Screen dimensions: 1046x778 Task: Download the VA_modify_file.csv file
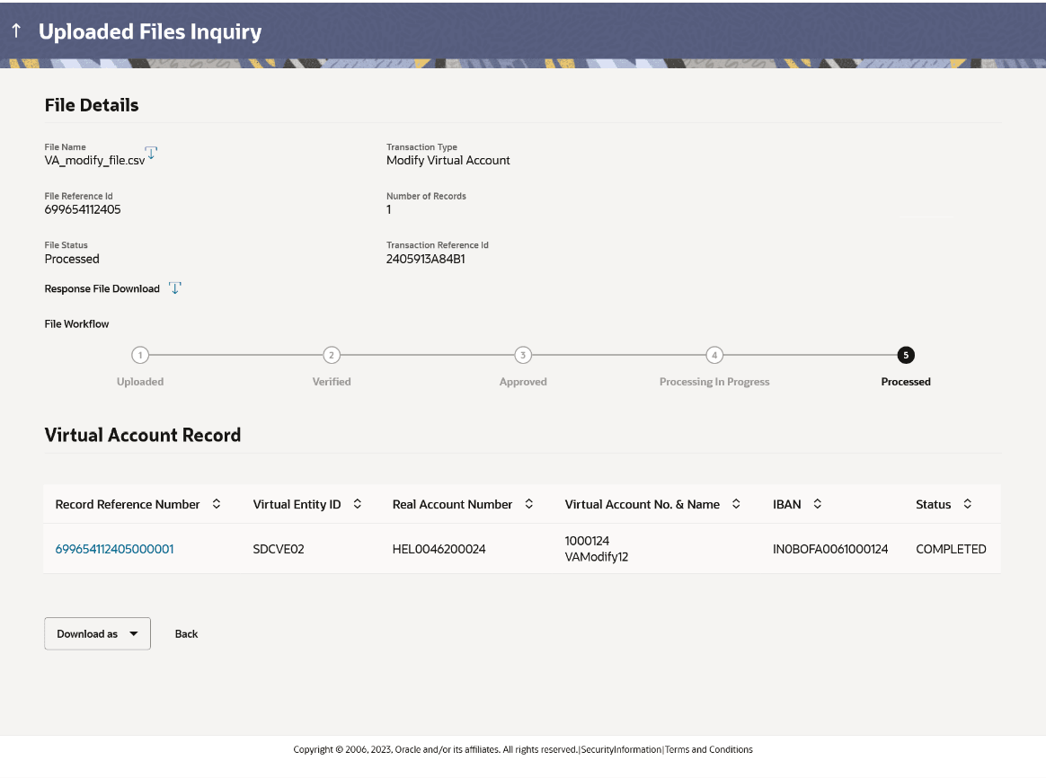tap(152, 153)
